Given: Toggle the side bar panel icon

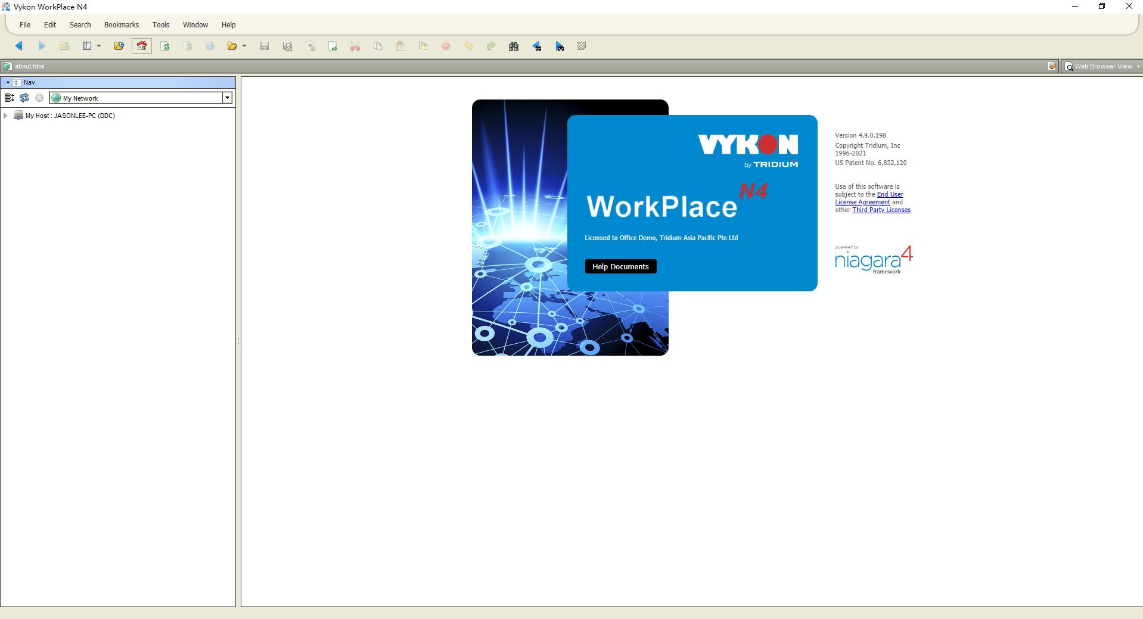Looking at the screenshot, I should click(x=87, y=46).
